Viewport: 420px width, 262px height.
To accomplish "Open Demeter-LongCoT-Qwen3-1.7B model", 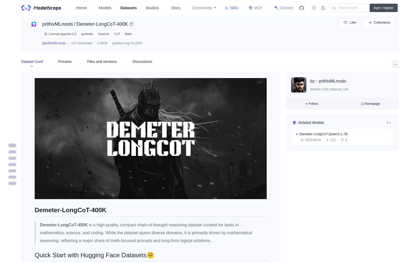I will [x=323, y=134].
